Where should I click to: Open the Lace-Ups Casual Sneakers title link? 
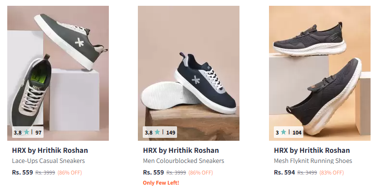(x=48, y=161)
